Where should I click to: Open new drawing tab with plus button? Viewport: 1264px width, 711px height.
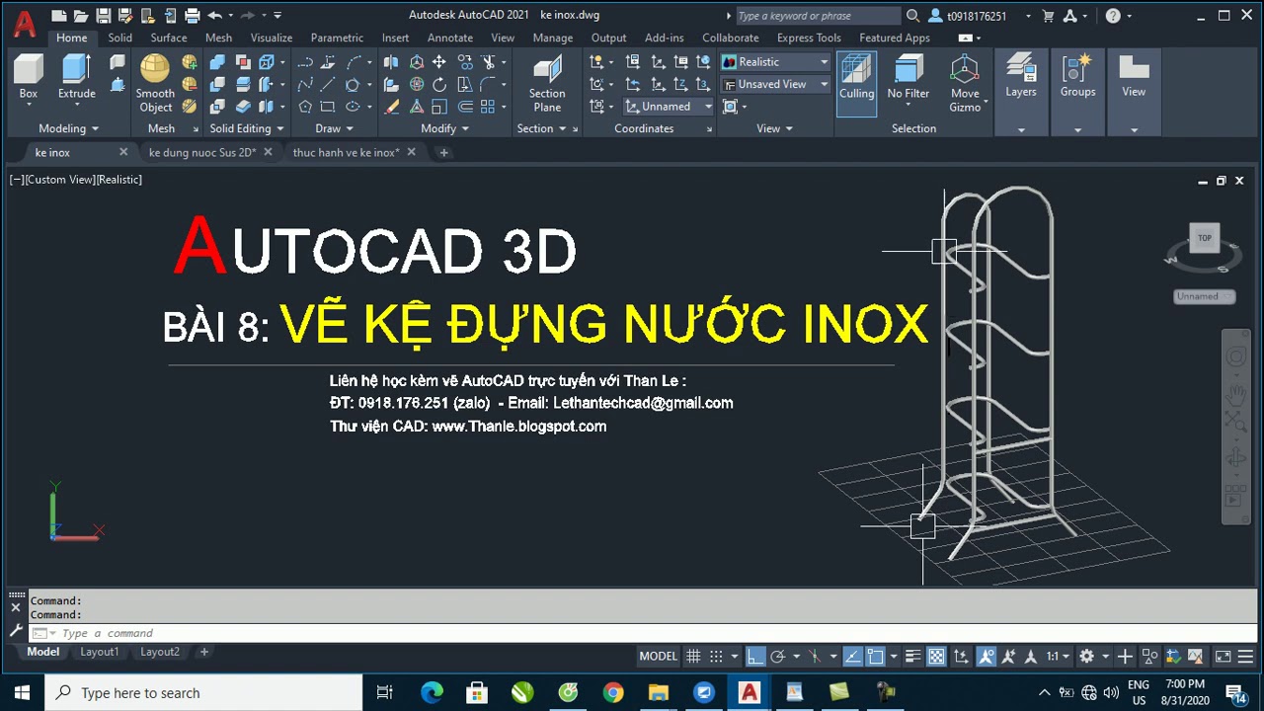point(443,152)
